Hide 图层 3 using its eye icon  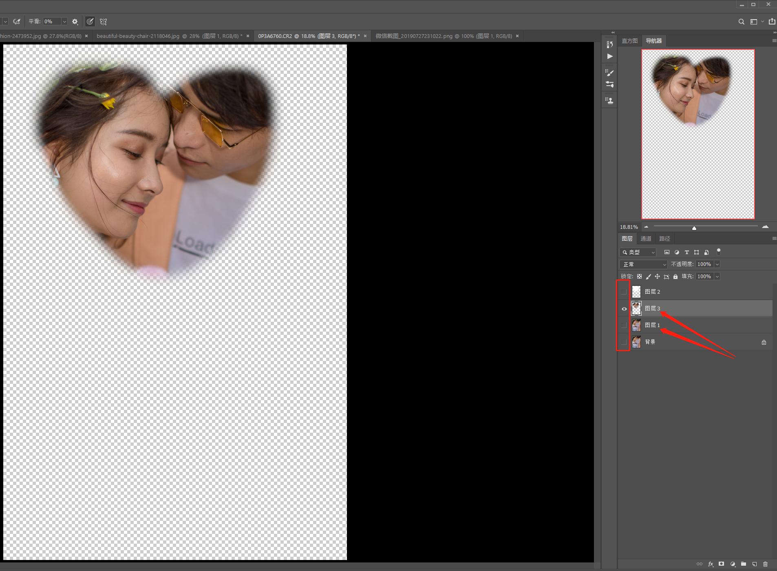click(624, 309)
